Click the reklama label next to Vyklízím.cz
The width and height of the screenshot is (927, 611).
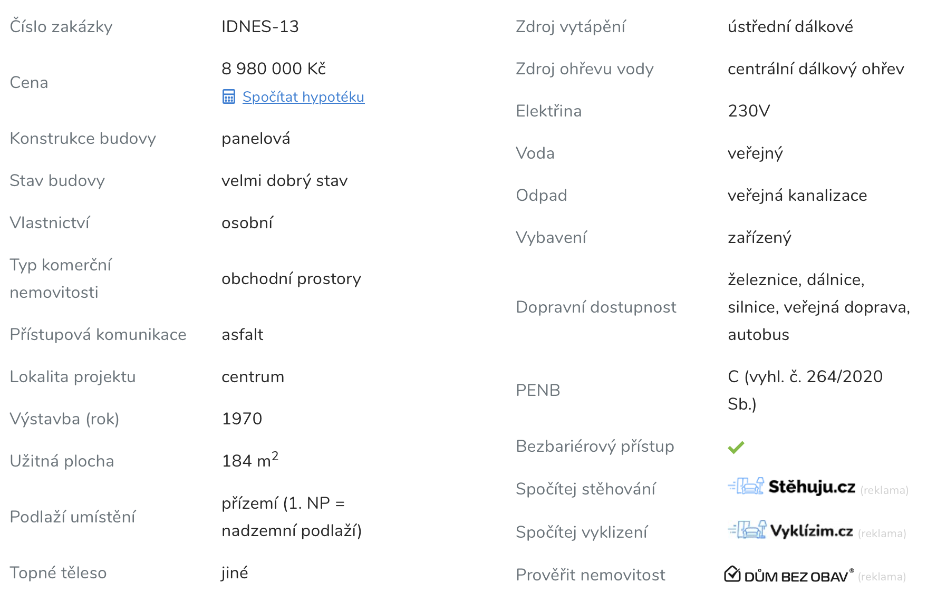[882, 534]
